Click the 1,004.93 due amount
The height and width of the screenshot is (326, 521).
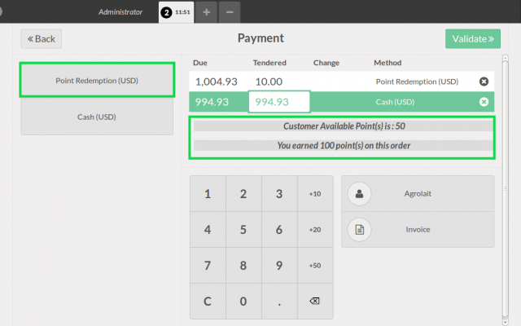tap(217, 81)
